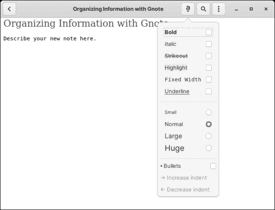Select the Huge font size radio
Image resolution: width=275 pixels, height=210 pixels.
(x=209, y=148)
